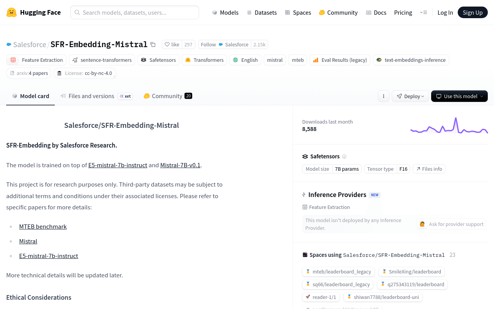The height and width of the screenshot is (309, 494).
Task: Select the Safetensors tag in the tag row
Action: (158, 60)
